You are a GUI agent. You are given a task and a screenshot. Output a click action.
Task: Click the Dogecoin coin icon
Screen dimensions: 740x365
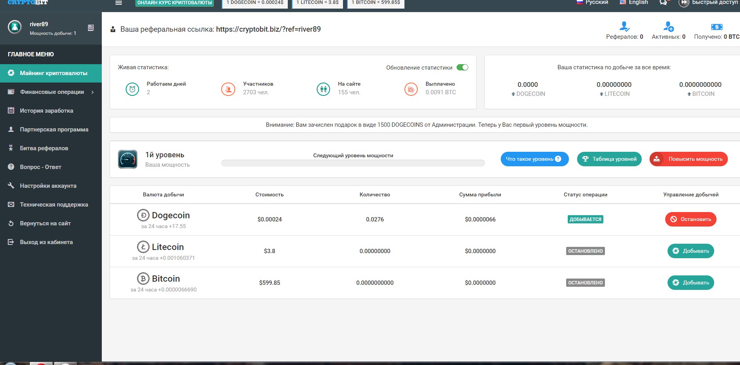tap(143, 215)
